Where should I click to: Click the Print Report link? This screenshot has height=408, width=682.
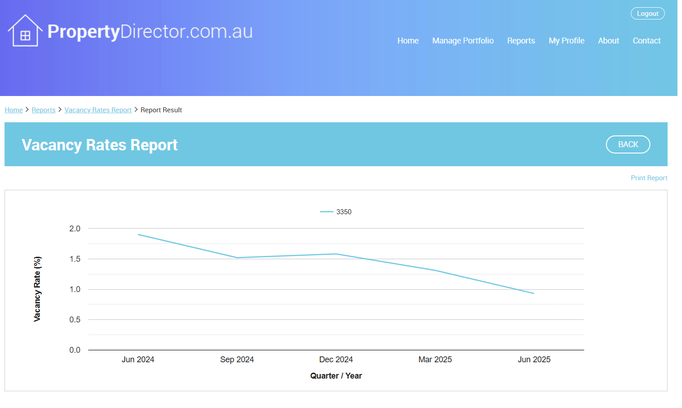coord(648,178)
